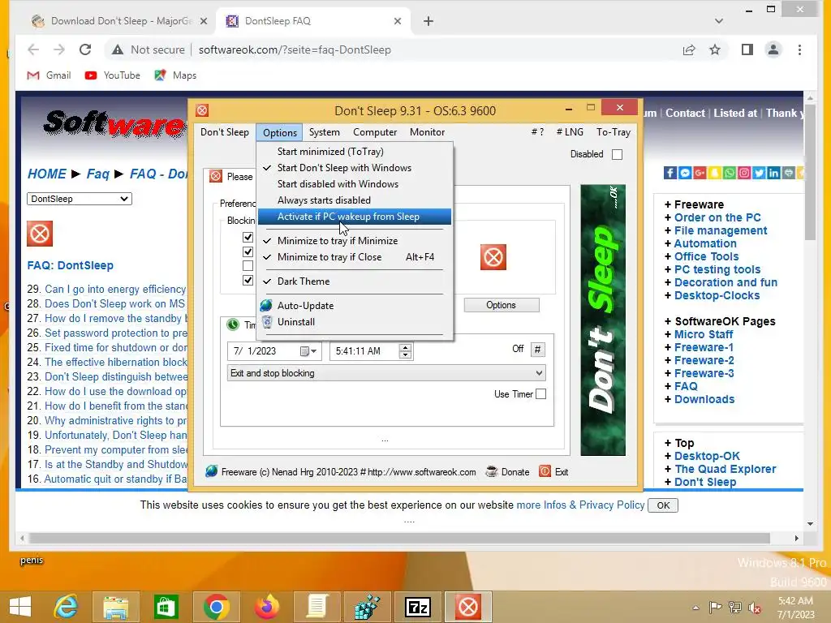The width and height of the screenshot is (831, 623).
Task: Open Gmail bookmark
Action: tap(49, 75)
